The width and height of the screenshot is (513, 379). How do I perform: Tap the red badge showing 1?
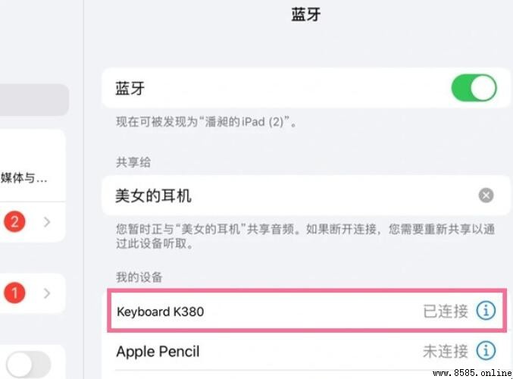[14, 293]
